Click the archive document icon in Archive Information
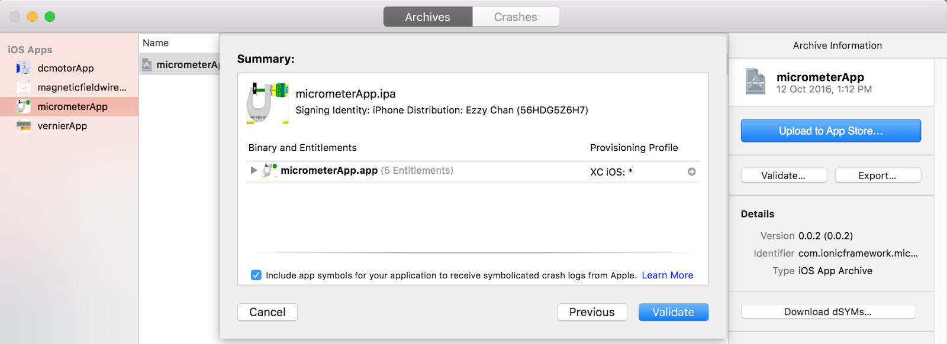The width and height of the screenshot is (947, 344). pos(755,82)
